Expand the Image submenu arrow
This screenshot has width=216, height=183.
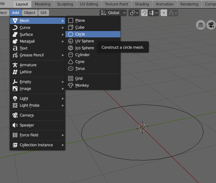[63, 89]
